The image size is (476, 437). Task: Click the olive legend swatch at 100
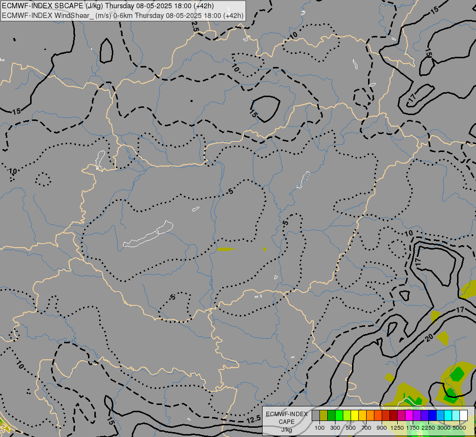click(x=324, y=415)
